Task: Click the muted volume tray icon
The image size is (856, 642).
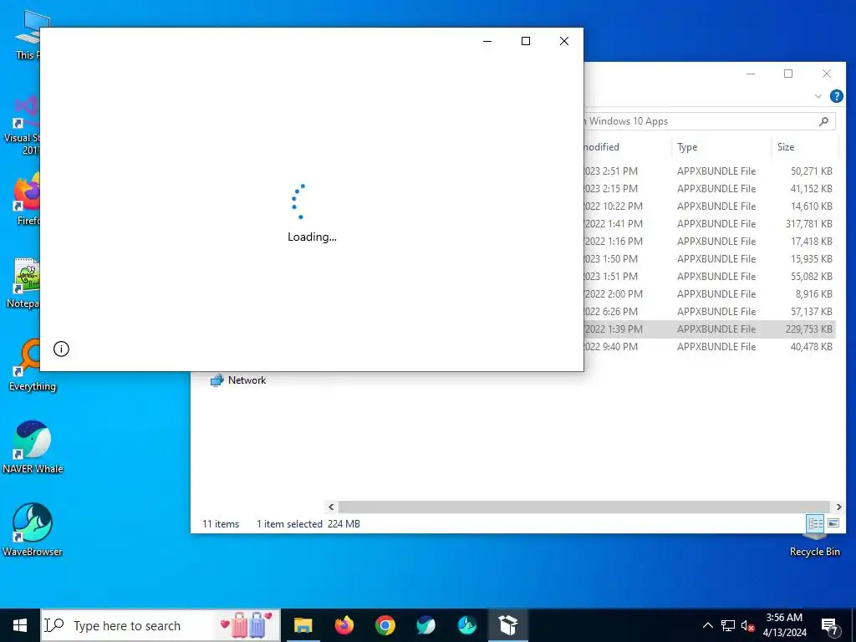Action: 747,625
